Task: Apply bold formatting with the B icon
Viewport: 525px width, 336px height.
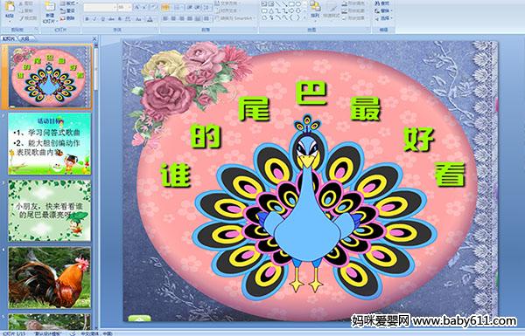Action: click(87, 19)
